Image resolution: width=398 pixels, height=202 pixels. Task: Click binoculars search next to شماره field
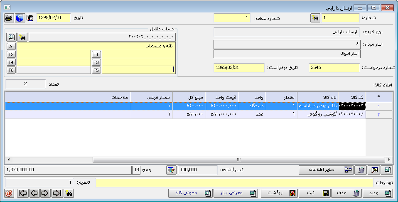coord(315,18)
